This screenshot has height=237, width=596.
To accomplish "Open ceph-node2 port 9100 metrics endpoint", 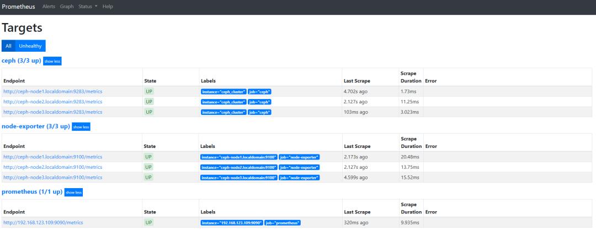I will (53, 167).
